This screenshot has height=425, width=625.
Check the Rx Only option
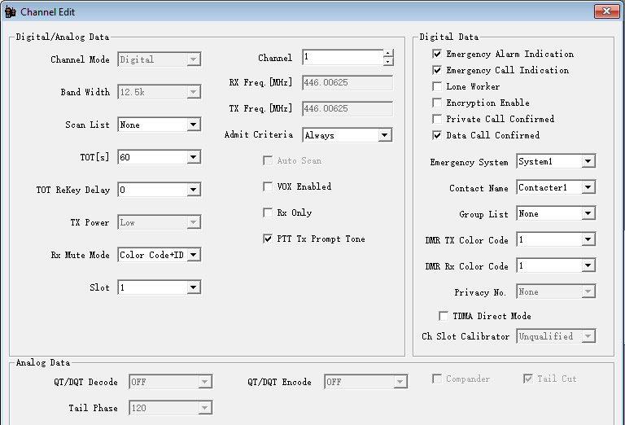268,213
